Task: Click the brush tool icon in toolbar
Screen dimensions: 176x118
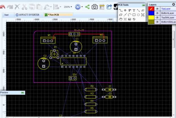Action: coord(47,7)
